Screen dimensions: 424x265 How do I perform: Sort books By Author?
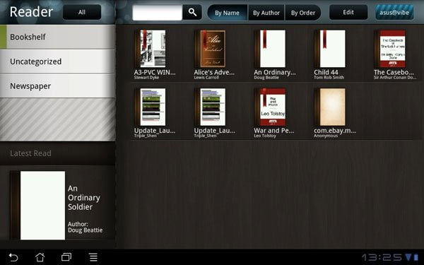pos(266,13)
